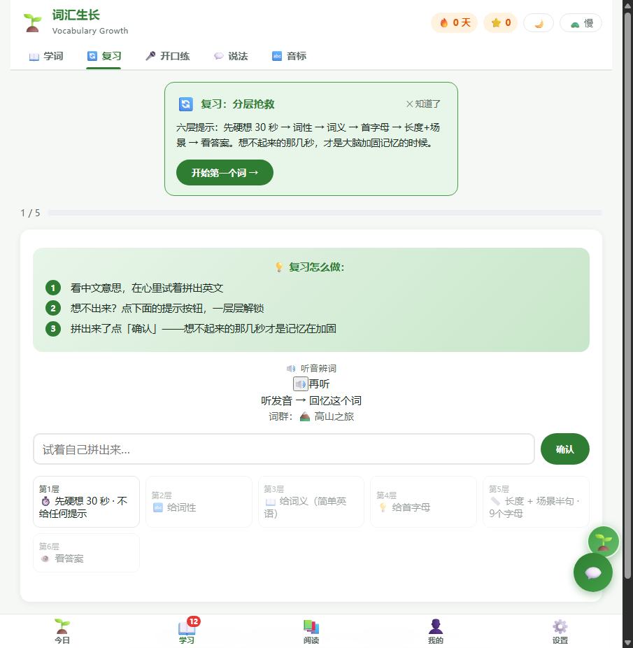Open the 音标 tab
The width and height of the screenshot is (633, 648).
point(290,56)
